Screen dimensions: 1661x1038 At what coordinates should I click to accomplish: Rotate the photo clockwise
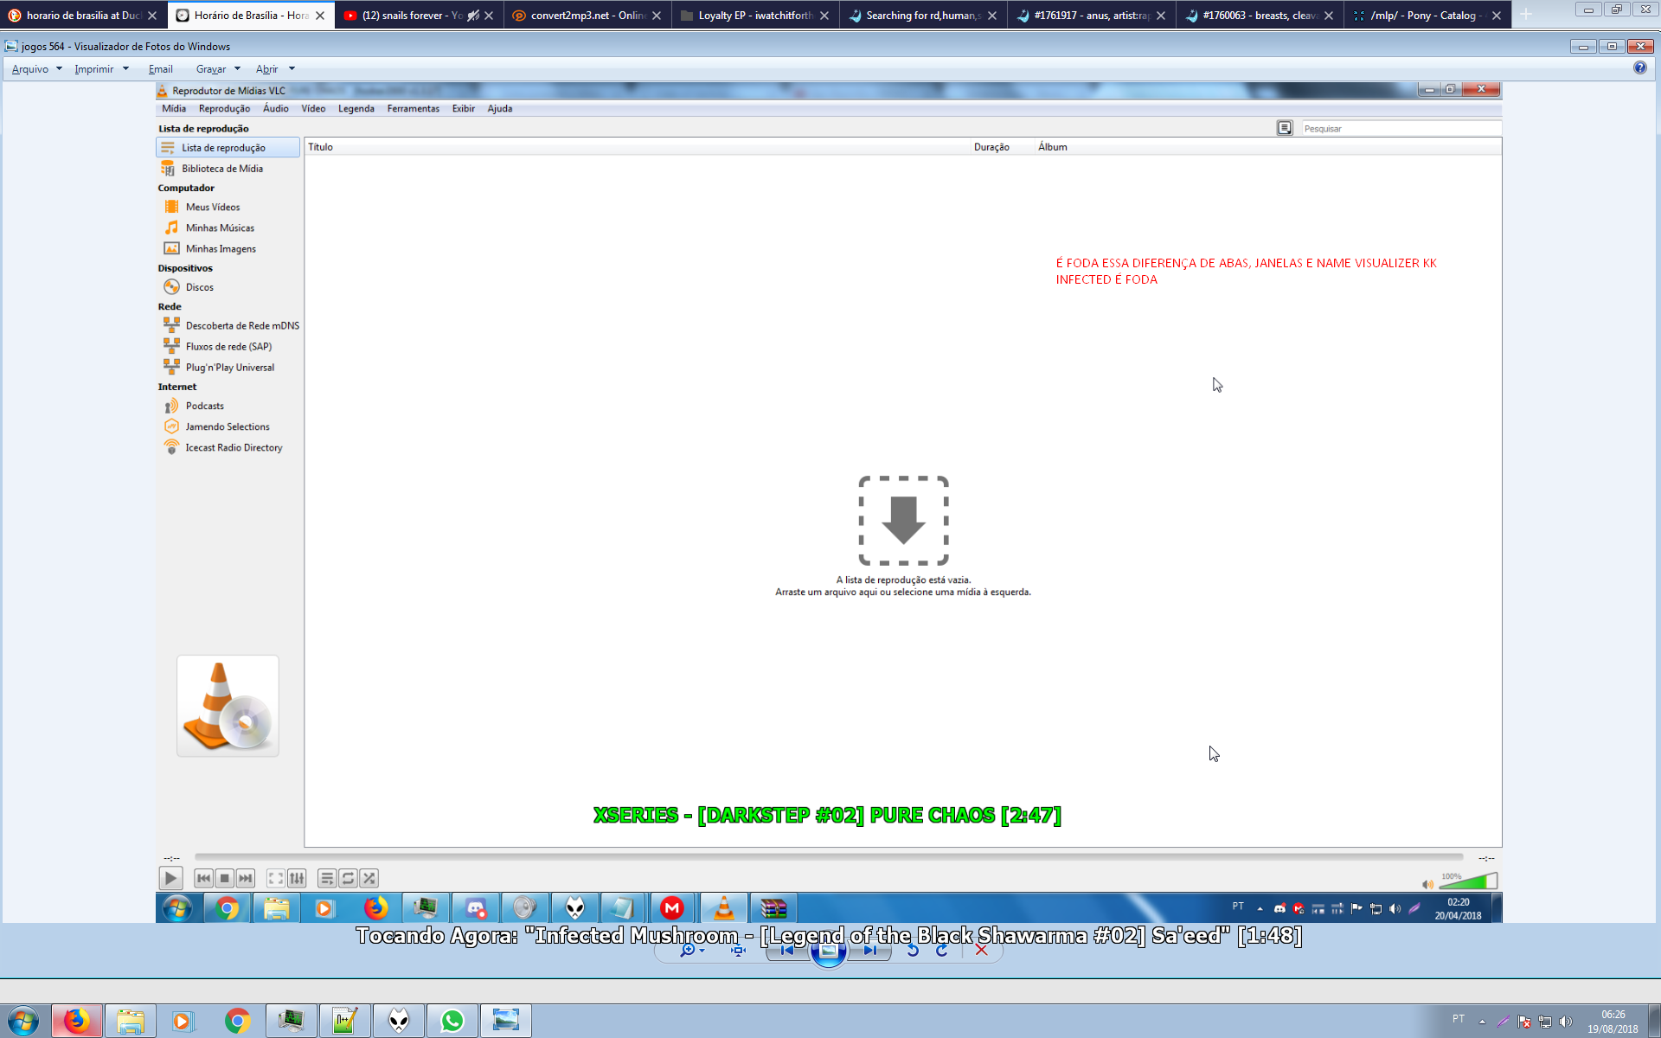click(x=942, y=951)
